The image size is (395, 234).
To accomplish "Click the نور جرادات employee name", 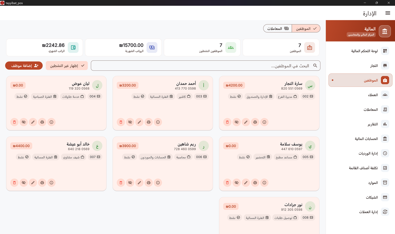I will tap(293, 205).
